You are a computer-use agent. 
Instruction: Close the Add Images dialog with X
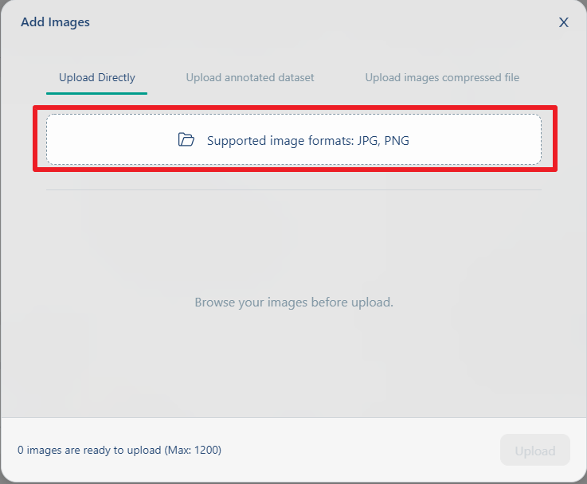(563, 22)
